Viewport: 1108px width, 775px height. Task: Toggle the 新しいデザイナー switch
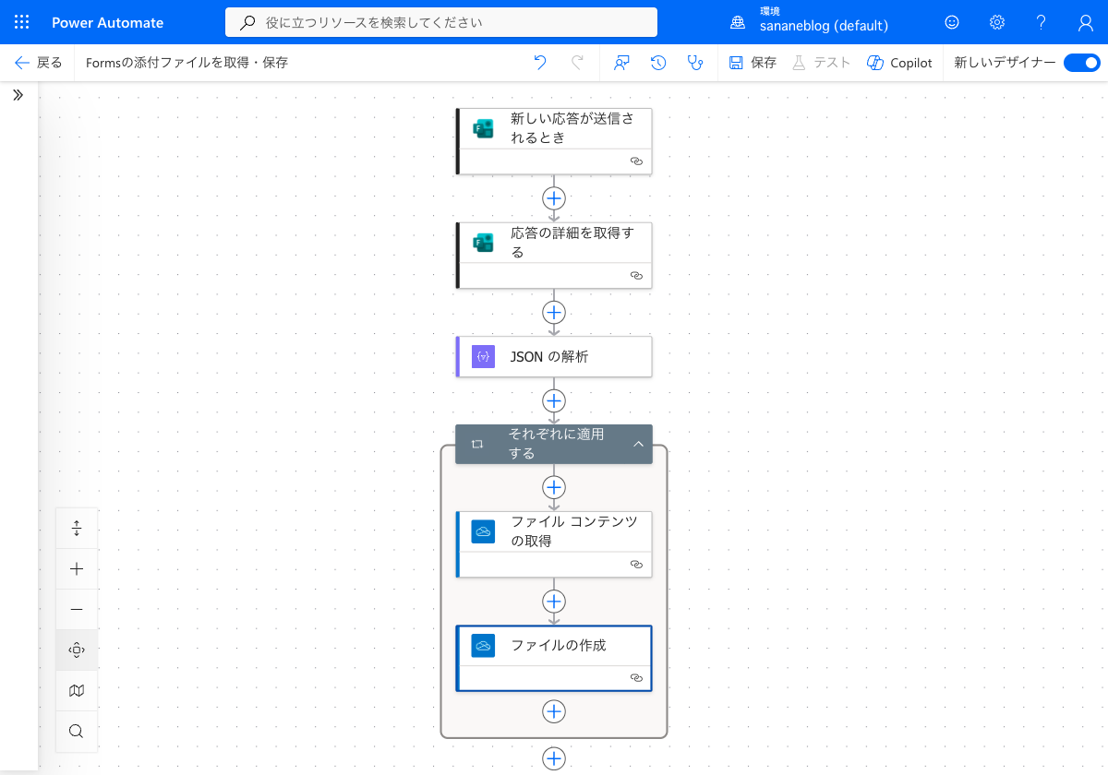[x=1081, y=63]
